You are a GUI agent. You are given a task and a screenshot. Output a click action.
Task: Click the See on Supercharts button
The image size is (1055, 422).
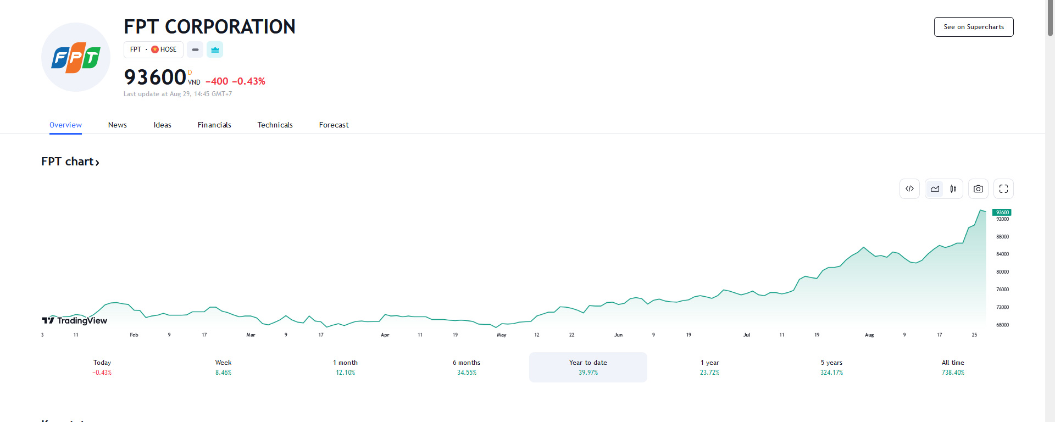[973, 26]
